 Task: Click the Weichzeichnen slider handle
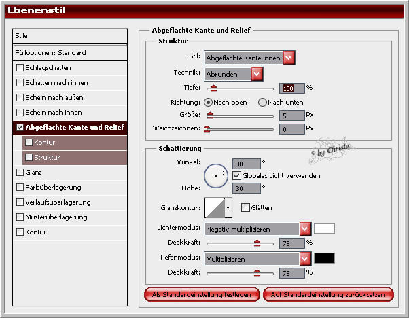pos(207,128)
